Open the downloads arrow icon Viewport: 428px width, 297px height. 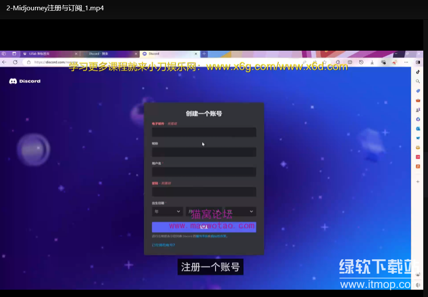tap(372, 62)
